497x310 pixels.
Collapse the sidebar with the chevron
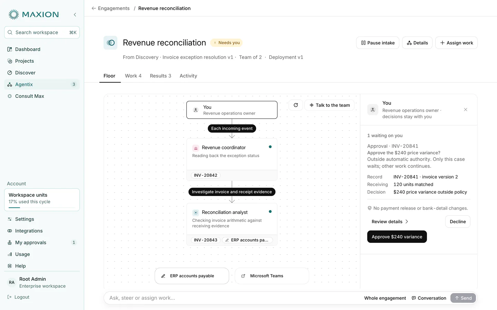point(75,14)
